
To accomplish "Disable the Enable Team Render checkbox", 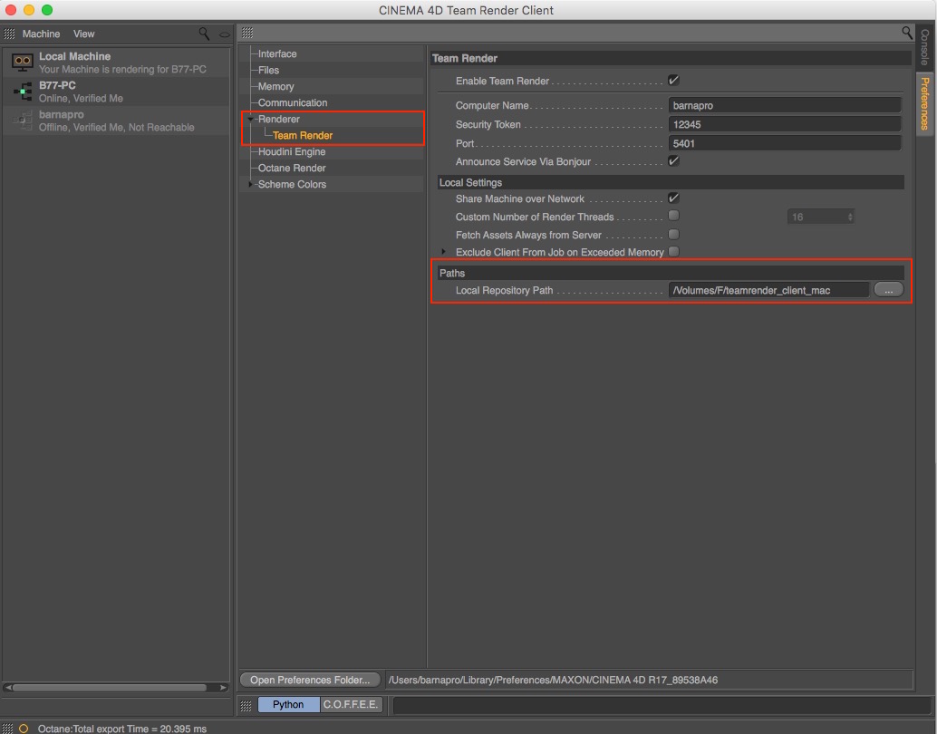I will pyautogui.click(x=673, y=80).
